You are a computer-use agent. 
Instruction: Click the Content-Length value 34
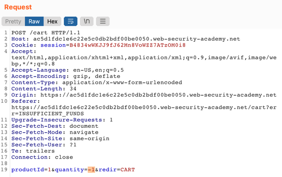[73, 89]
